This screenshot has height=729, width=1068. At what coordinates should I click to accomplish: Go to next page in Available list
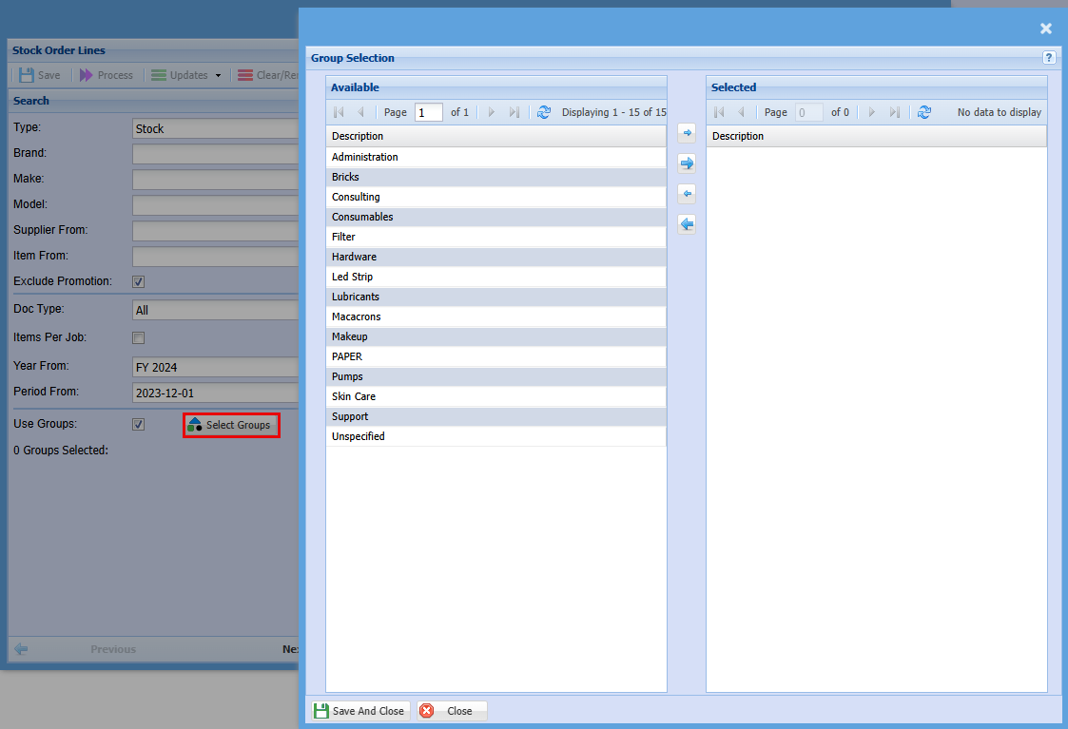click(492, 112)
